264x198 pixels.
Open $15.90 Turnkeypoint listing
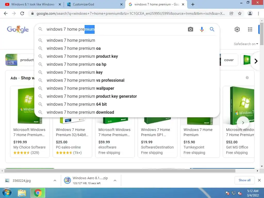click(200, 137)
